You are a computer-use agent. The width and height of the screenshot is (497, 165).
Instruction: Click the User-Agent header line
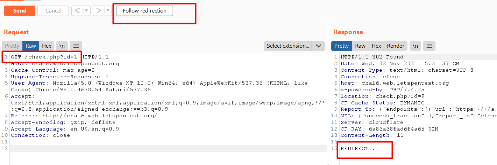[159, 86]
